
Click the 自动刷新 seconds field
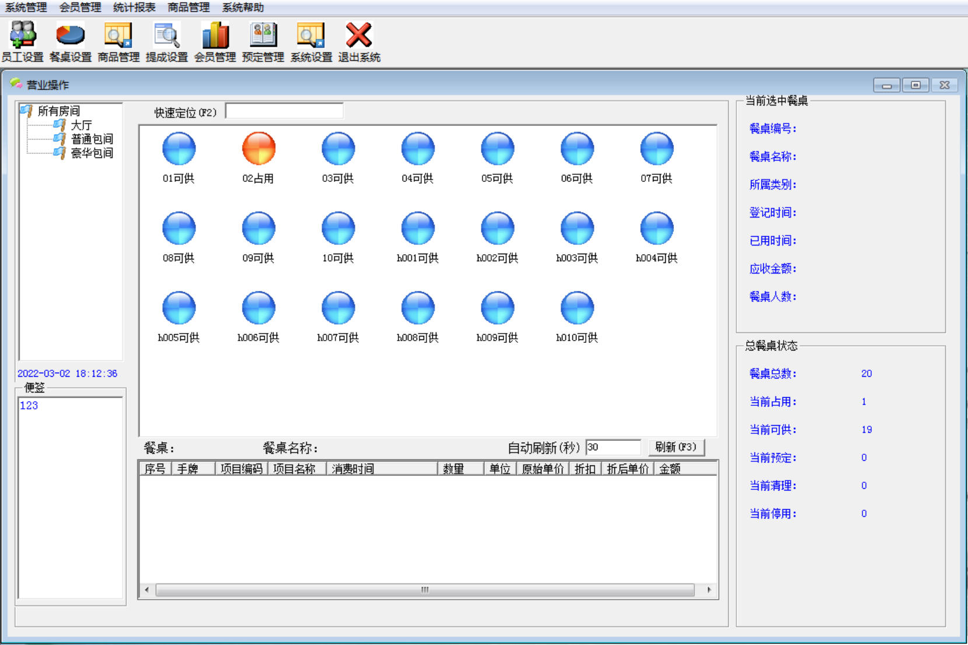[613, 447]
